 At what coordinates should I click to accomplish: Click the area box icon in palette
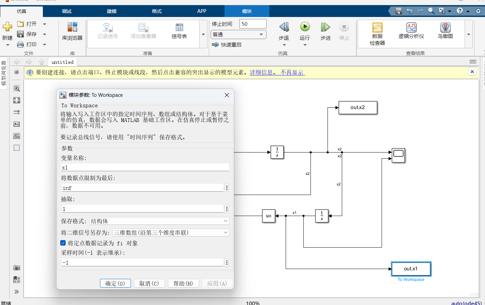tap(17, 148)
